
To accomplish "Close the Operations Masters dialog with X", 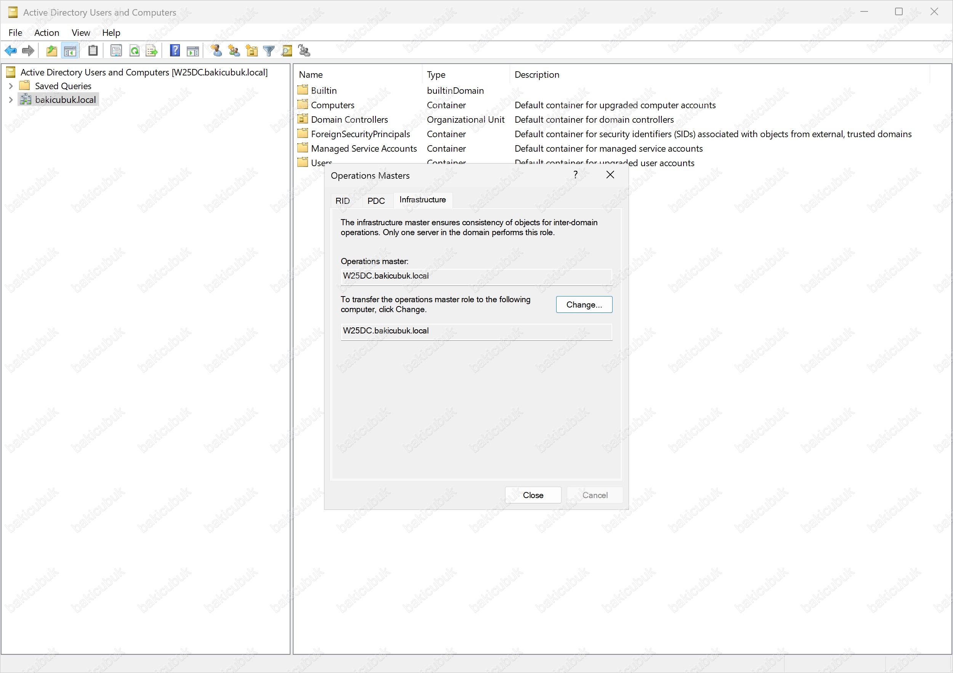I will tap(610, 175).
